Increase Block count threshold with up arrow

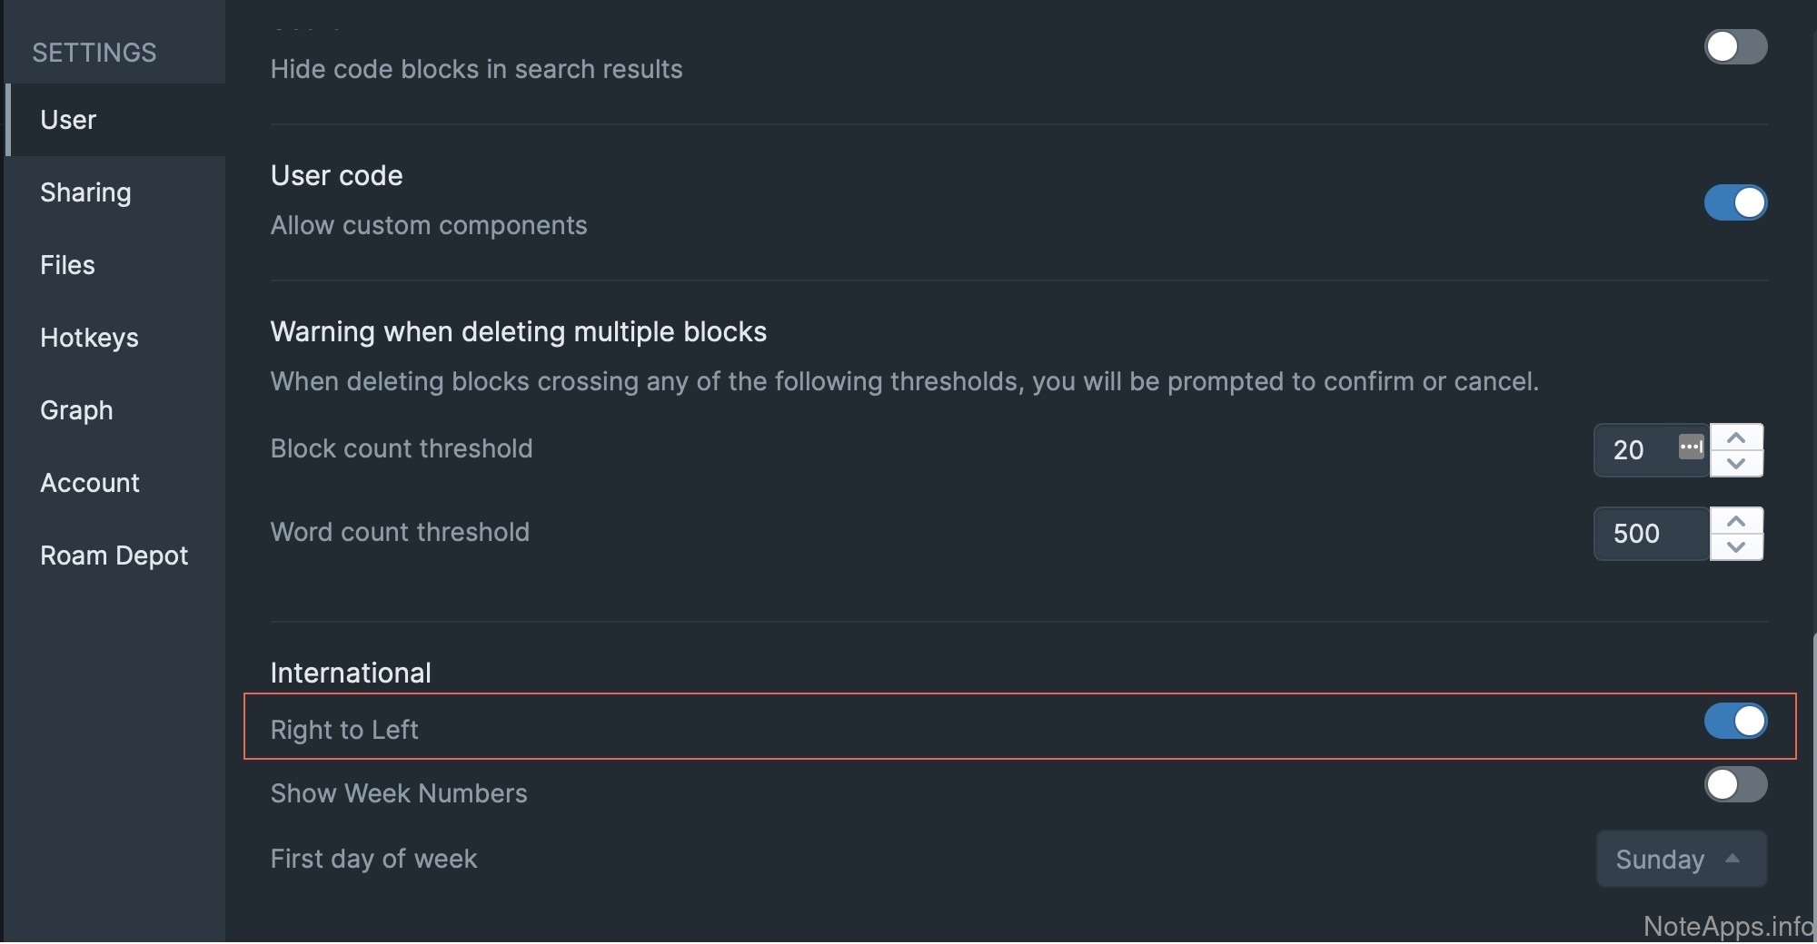pyautogui.click(x=1736, y=438)
